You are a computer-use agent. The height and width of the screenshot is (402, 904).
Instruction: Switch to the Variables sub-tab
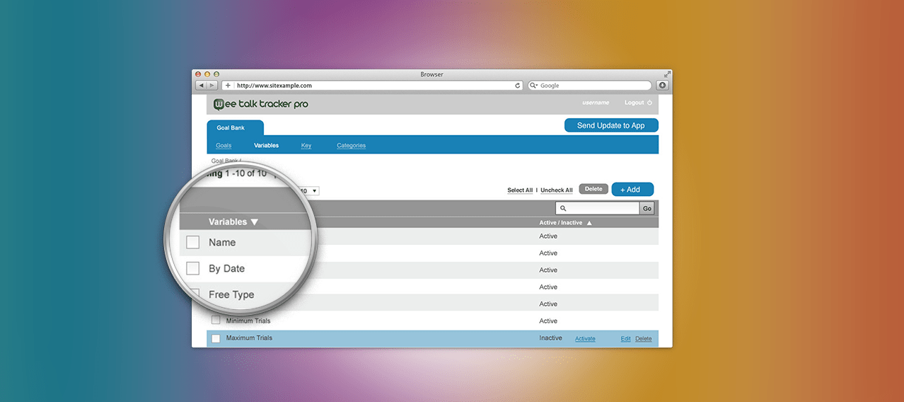[266, 146]
